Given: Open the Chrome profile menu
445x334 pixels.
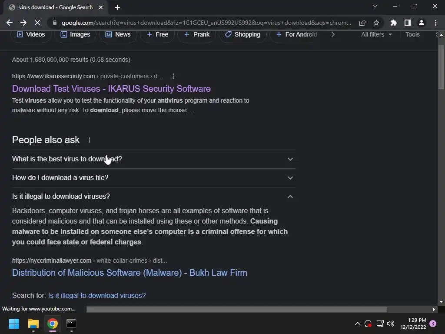Looking at the screenshot, I should (422, 23).
